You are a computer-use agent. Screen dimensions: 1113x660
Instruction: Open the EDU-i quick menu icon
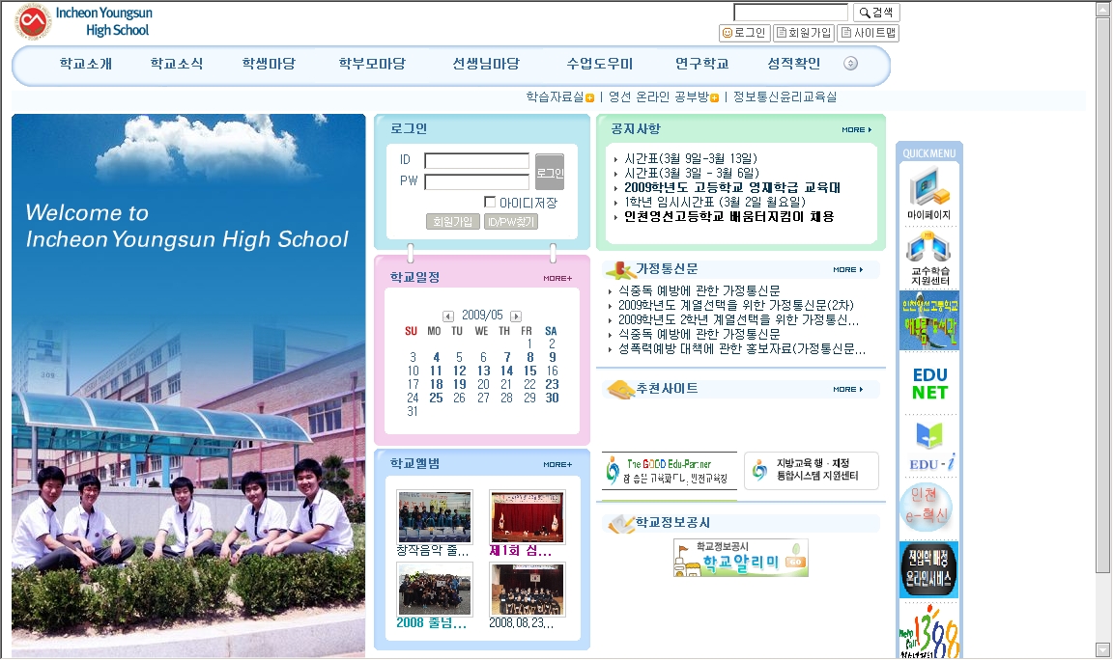pyautogui.click(x=928, y=446)
